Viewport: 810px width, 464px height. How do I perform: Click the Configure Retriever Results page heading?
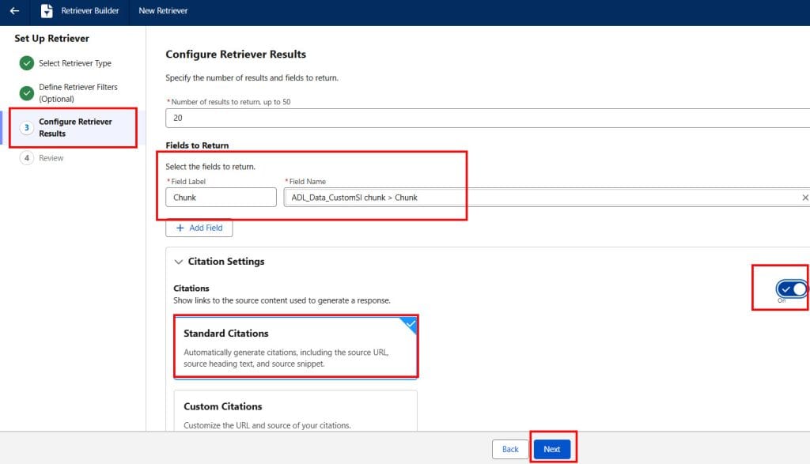(x=236, y=55)
